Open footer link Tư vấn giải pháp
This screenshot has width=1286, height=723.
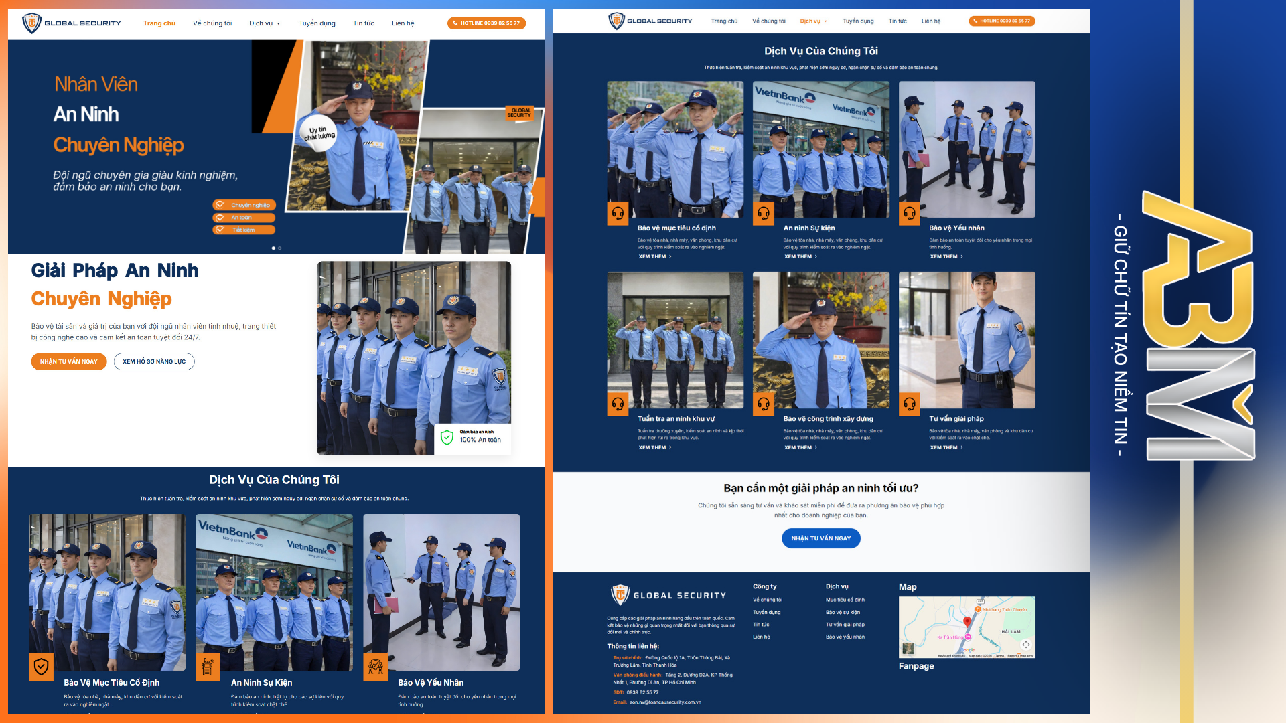845,625
